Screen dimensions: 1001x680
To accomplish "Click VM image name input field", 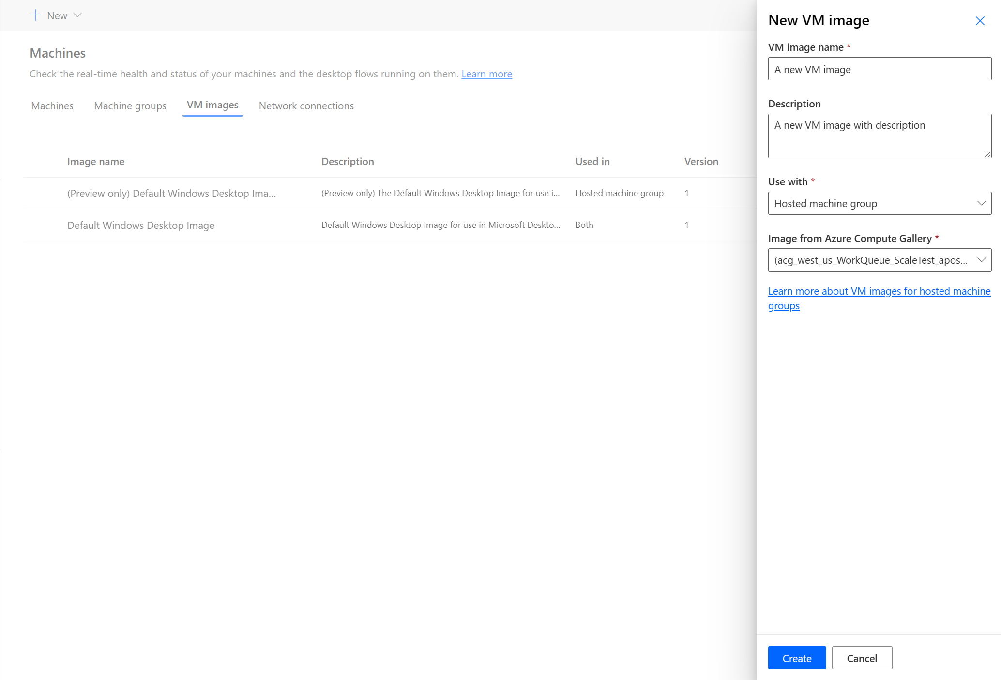I will (880, 69).
